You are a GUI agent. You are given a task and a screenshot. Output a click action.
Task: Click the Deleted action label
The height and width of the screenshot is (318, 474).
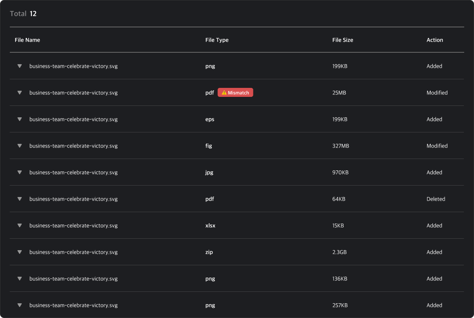436,199
